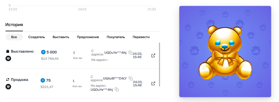Click the listing tag icon next to Выставлено

coord(7,52)
